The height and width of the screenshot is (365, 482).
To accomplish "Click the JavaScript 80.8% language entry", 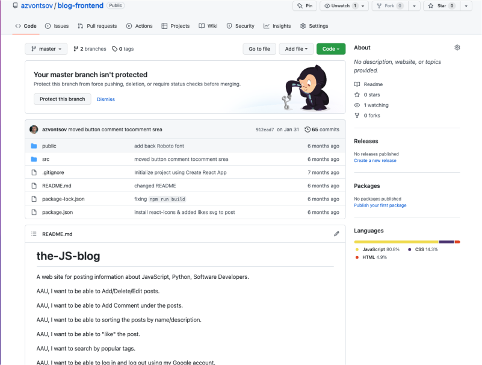I will tap(377, 249).
